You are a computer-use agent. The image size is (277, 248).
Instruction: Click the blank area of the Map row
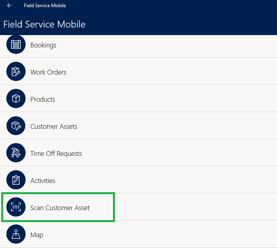coord(159,234)
